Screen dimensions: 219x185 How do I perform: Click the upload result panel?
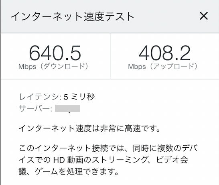click(x=165, y=56)
